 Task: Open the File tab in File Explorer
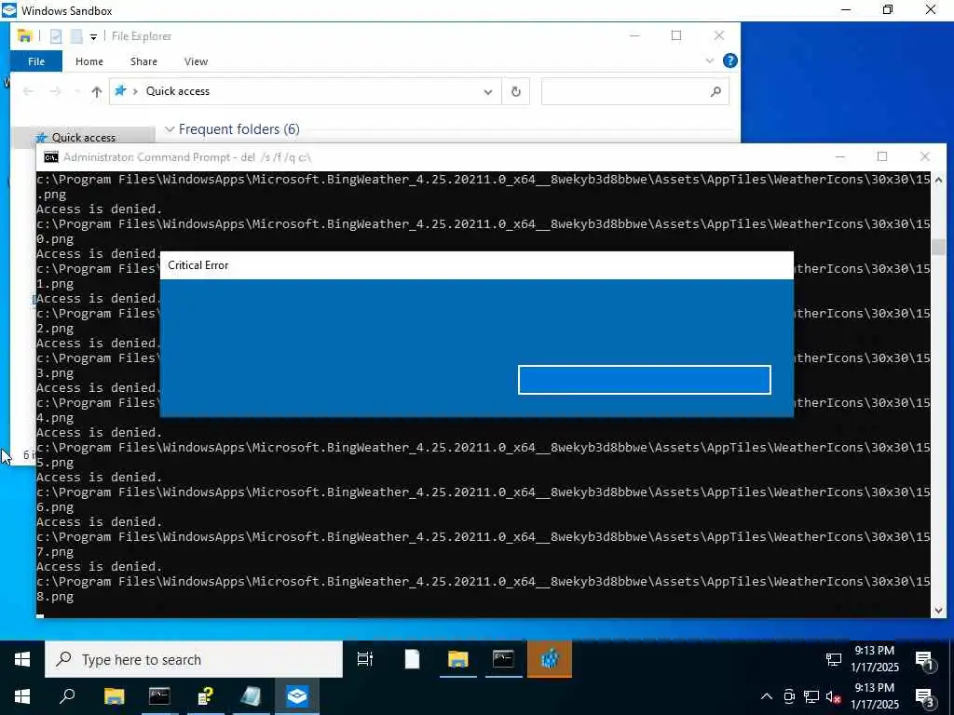(36, 61)
